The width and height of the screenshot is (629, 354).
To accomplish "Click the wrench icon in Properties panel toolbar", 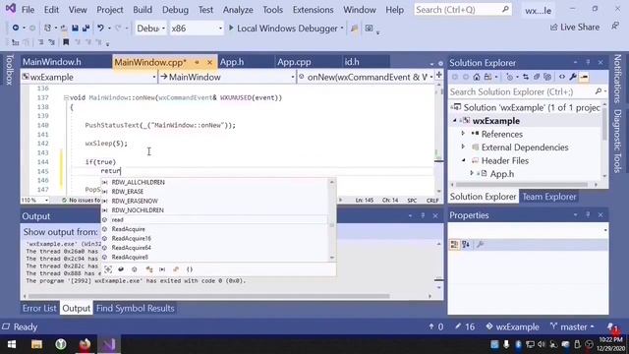I will tap(480, 244).
